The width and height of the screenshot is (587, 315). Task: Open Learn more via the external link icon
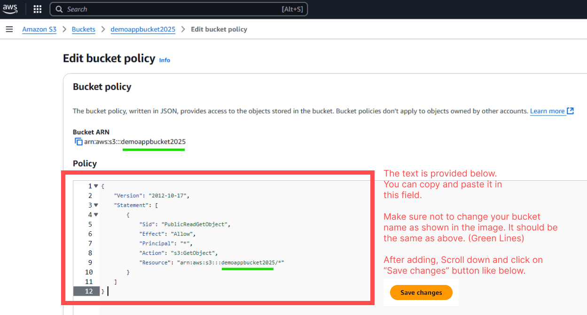click(x=570, y=111)
